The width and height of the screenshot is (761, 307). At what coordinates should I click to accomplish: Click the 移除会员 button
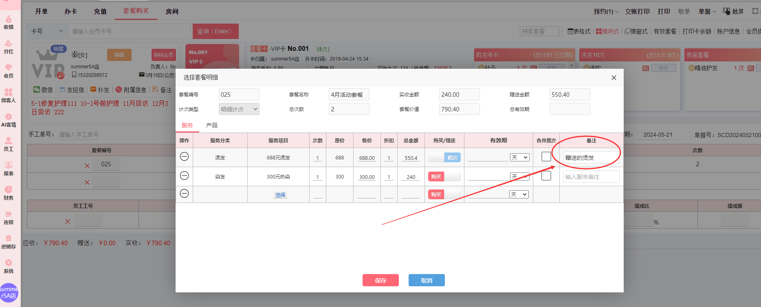[163, 55]
